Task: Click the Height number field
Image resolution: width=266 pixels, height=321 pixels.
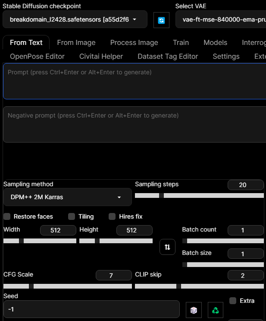Action: point(135,230)
